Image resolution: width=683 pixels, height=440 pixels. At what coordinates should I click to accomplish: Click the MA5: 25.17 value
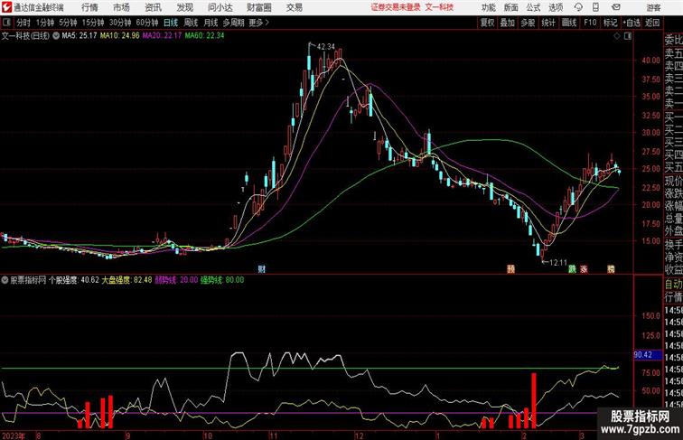(x=80, y=36)
